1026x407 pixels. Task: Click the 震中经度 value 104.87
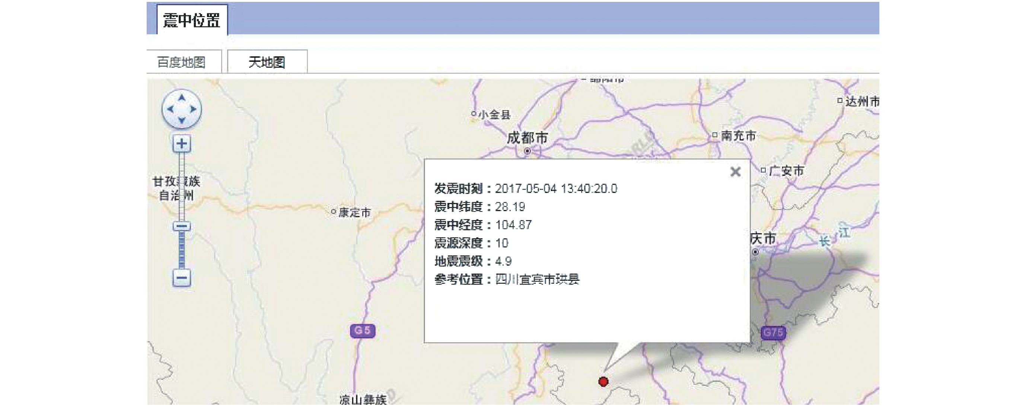tap(513, 225)
